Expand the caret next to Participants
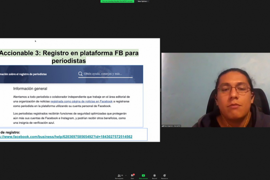Screen dimensions: 270x180 click(126, 175)
